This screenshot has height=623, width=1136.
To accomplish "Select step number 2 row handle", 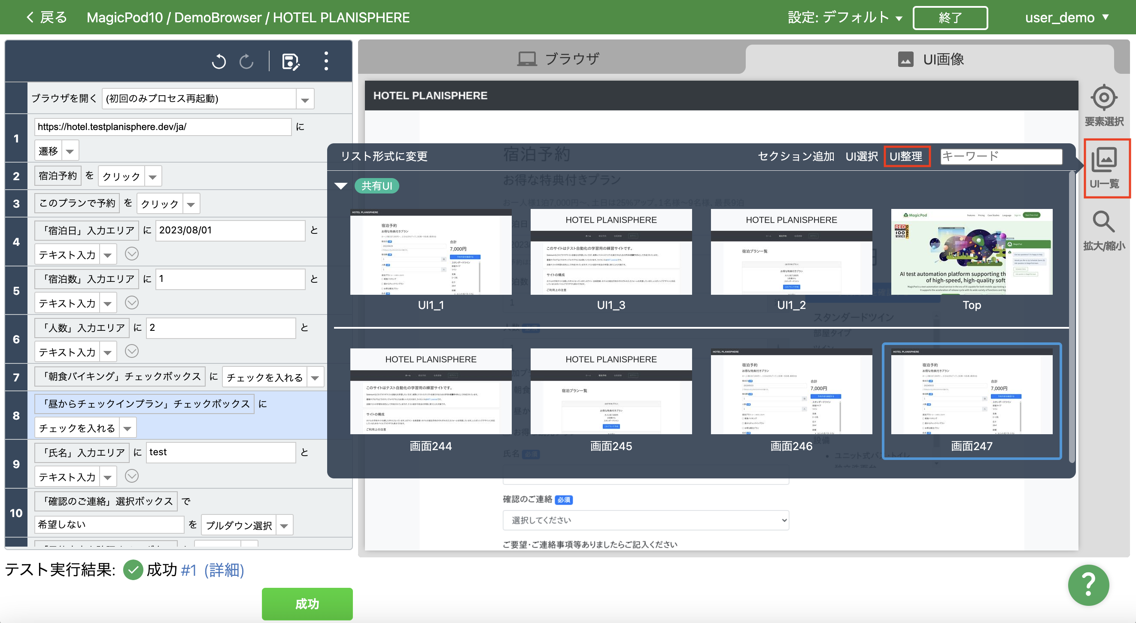I will [16, 176].
